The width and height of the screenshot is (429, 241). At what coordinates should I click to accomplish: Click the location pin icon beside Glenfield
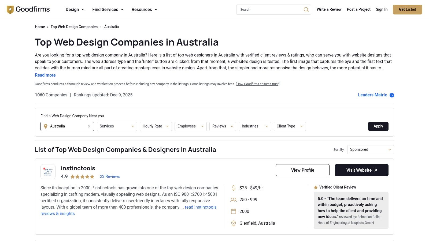(x=234, y=223)
